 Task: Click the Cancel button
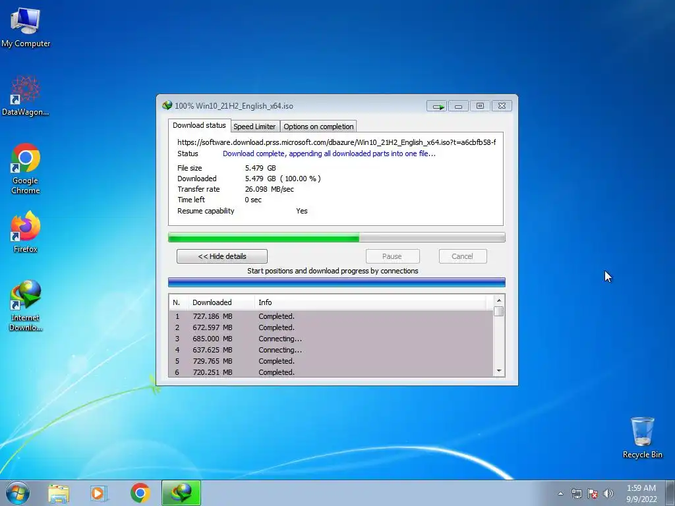(x=463, y=256)
